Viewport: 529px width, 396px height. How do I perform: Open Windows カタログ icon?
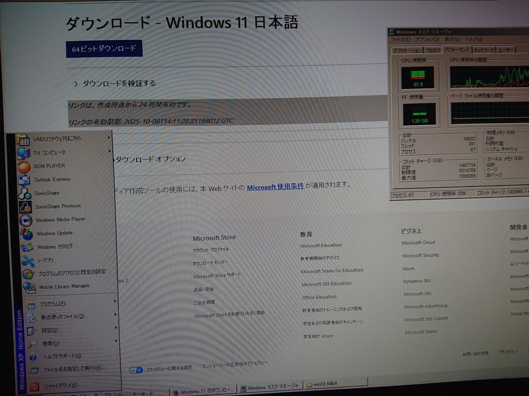click(27, 247)
